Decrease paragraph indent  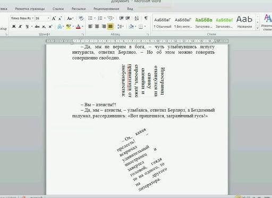121,18
